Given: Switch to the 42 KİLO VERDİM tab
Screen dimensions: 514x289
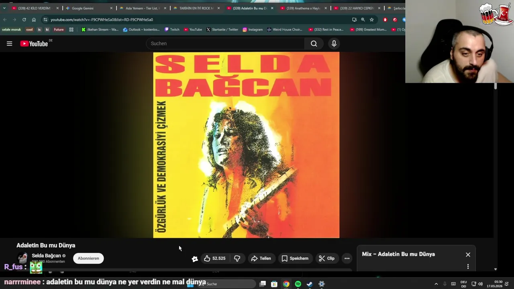Looking at the screenshot, I should (34, 8).
